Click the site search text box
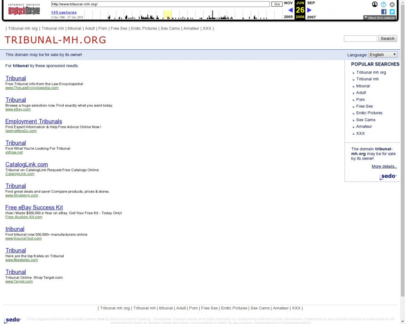 [x=360, y=38]
